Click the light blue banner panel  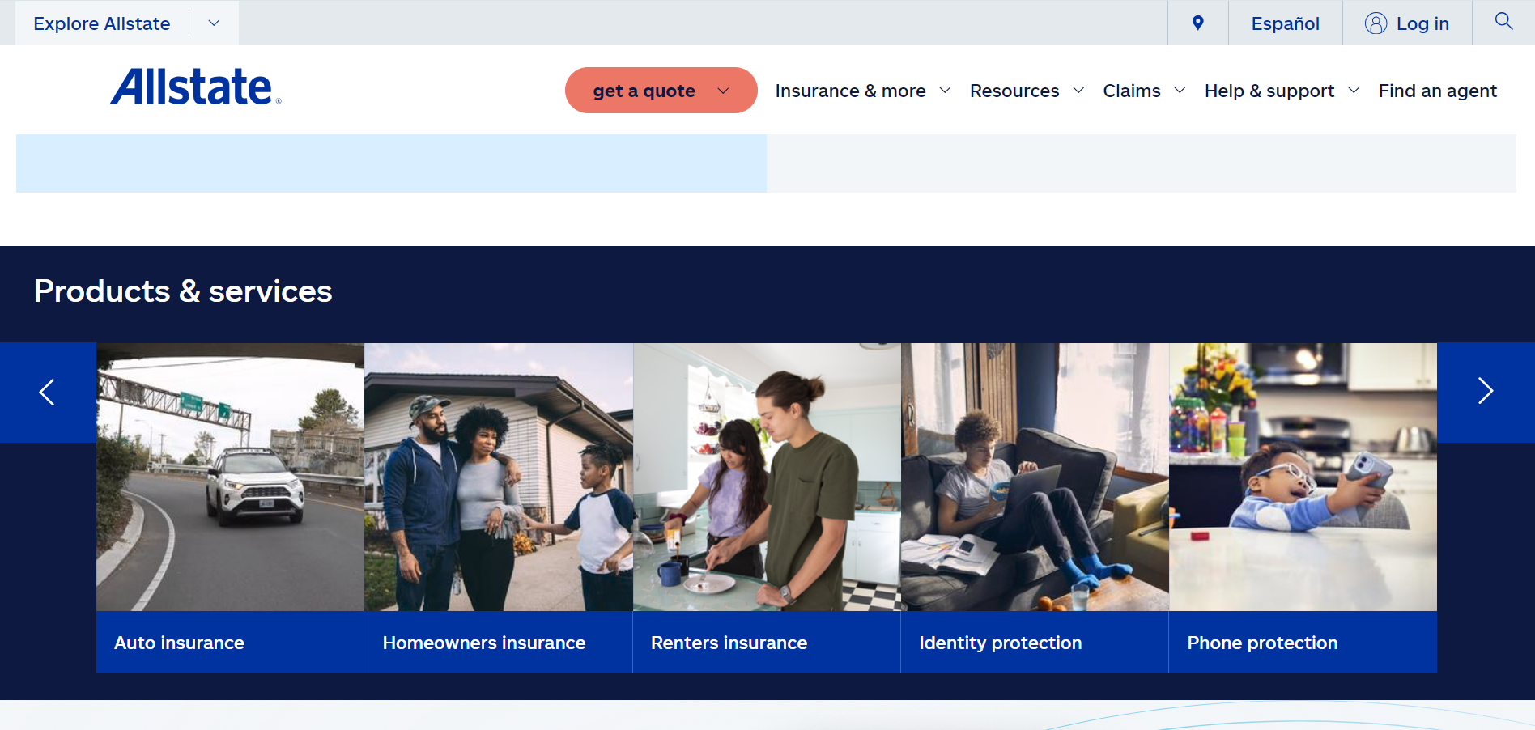pyautogui.click(x=391, y=163)
